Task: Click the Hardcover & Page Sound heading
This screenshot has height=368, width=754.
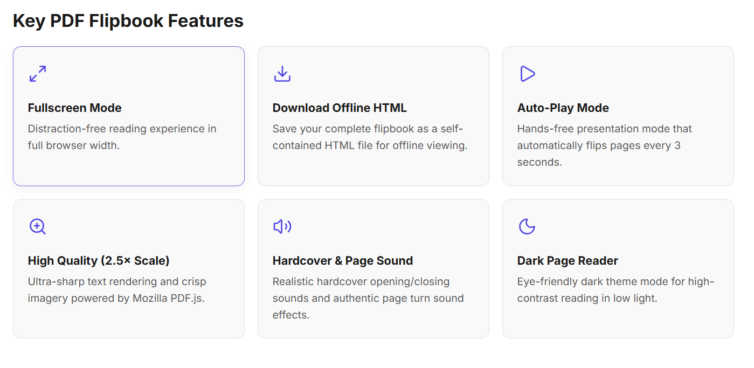Action: tap(343, 260)
